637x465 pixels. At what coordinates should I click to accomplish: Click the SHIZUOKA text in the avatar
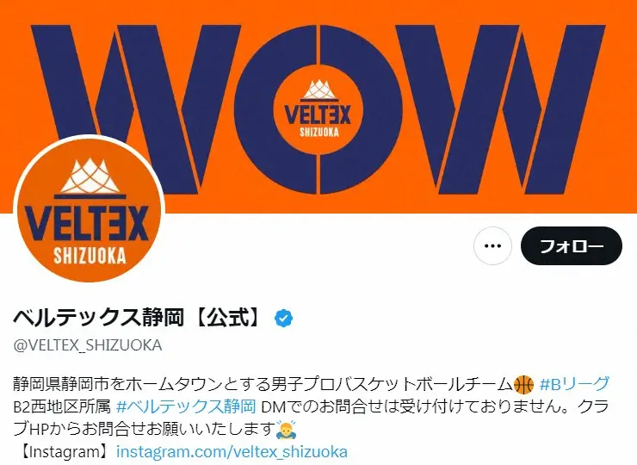point(90,256)
